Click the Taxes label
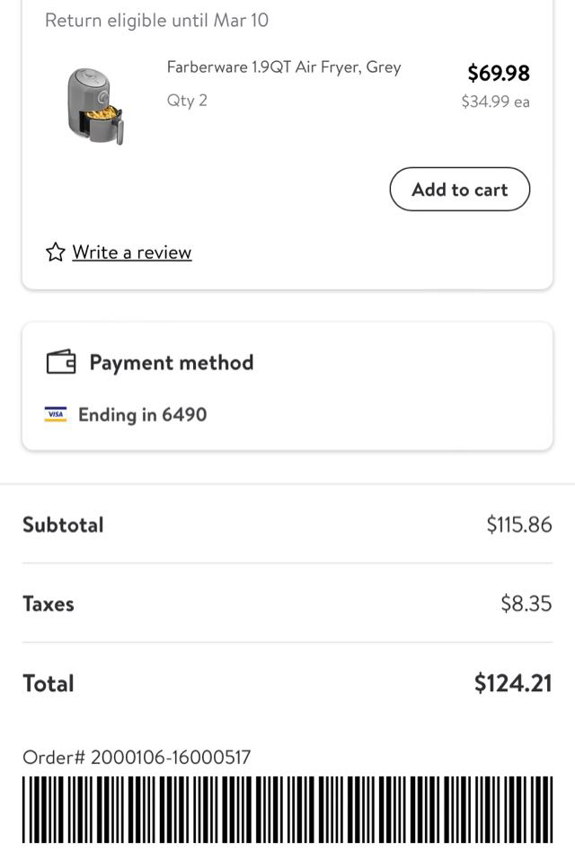The width and height of the screenshot is (575, 860). (x=49, y=604)
